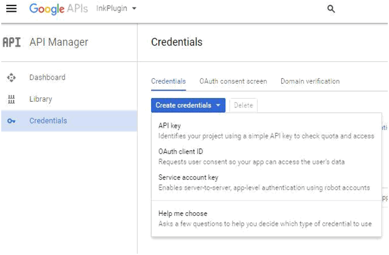389x255 pixels.
Task: Click the Google APIs logo
Action: point(59,9)
